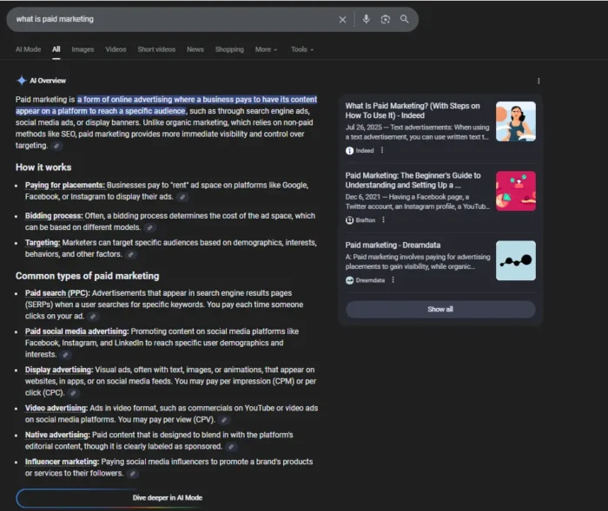Image resolution: width=608 pixels, height=511 pixels.
Task: Switch to News tab
Action: pyautogui.click(x=195, y=49)
